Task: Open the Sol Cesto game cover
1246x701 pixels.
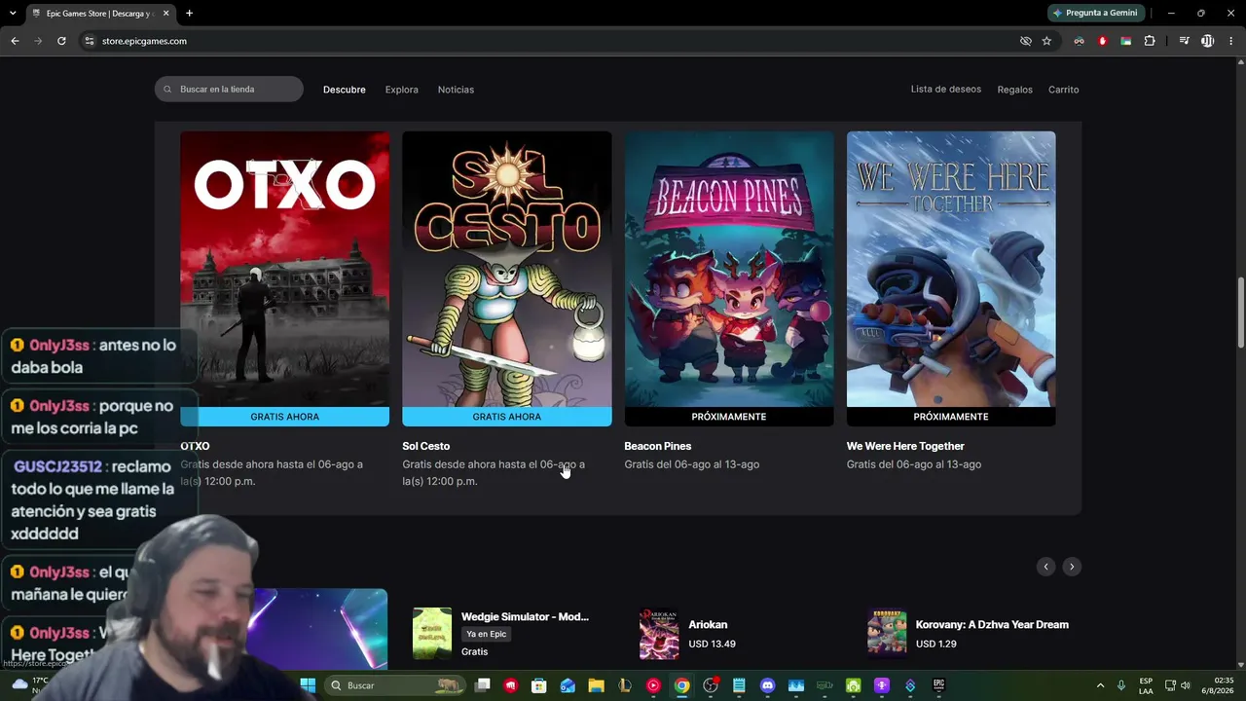Action: tap(507, 269)
